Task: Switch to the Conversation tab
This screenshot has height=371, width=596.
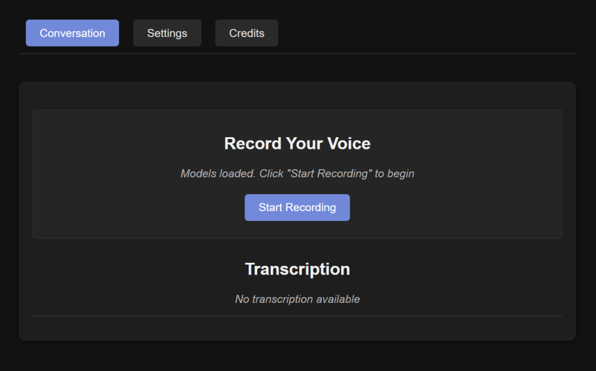Action: (72, 33)
